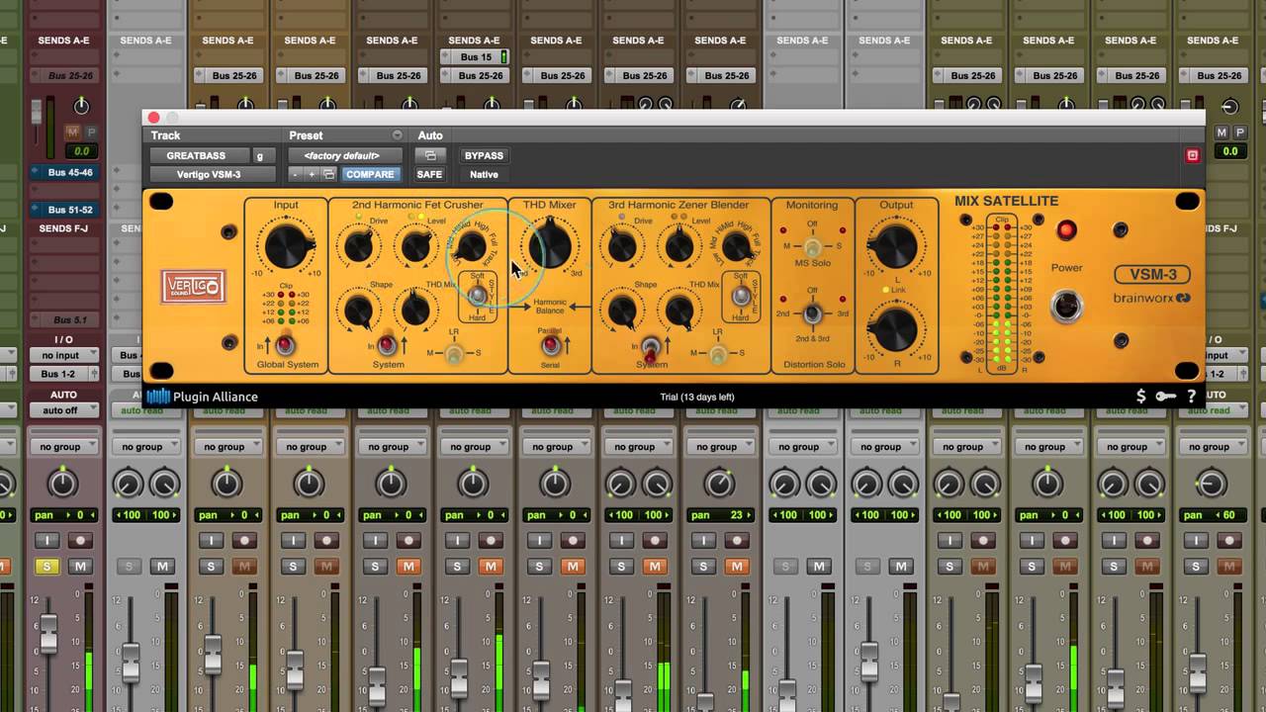Flip the Distortion Solo 2nd/3rd switch
The image size is (1266, 712).
[812, 313]
